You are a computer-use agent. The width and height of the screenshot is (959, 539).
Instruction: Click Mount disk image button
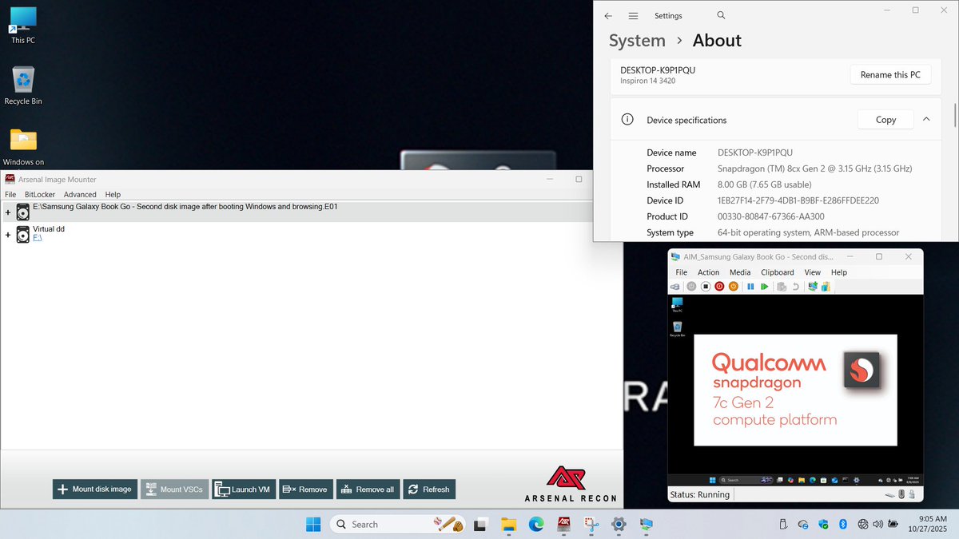point(95,489)
